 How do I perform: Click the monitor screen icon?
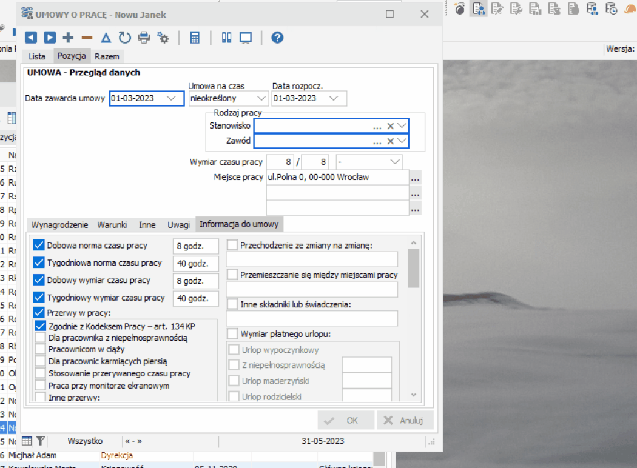point(246,38)
